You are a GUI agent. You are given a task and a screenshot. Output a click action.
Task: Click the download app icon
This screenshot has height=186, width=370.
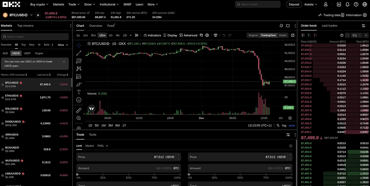pyautogui.click(x=339, y=4)
